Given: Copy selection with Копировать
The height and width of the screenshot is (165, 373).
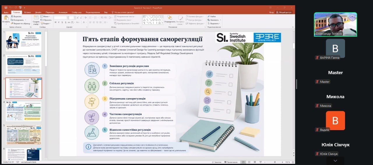Looking at the screenshot, I should tap(17, 20).
